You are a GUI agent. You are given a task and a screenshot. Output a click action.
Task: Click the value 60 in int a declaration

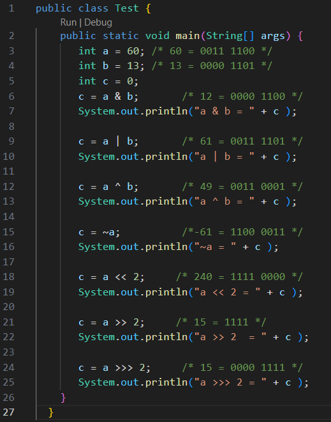tap(133, 51)
